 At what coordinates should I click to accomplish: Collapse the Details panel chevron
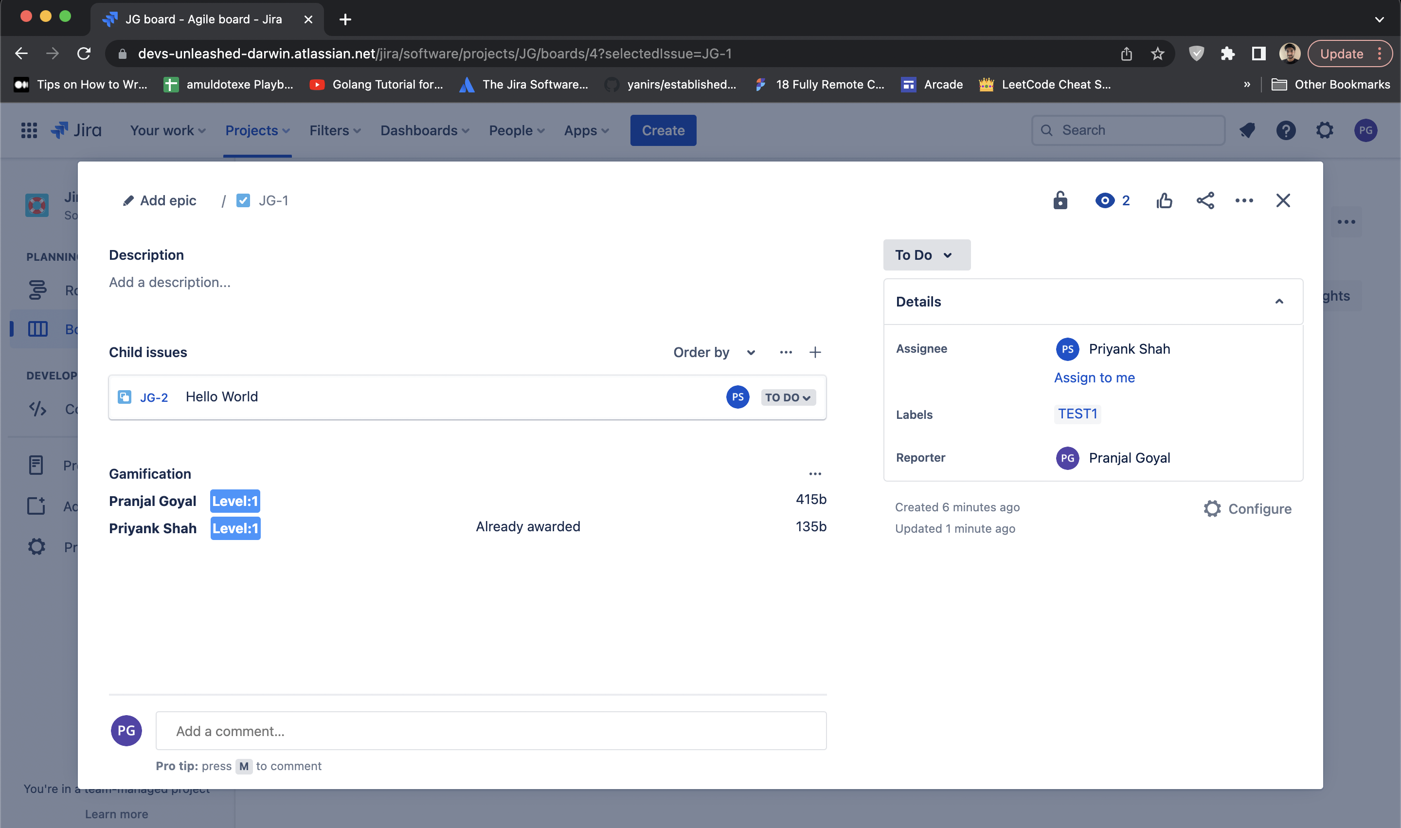1279,301
